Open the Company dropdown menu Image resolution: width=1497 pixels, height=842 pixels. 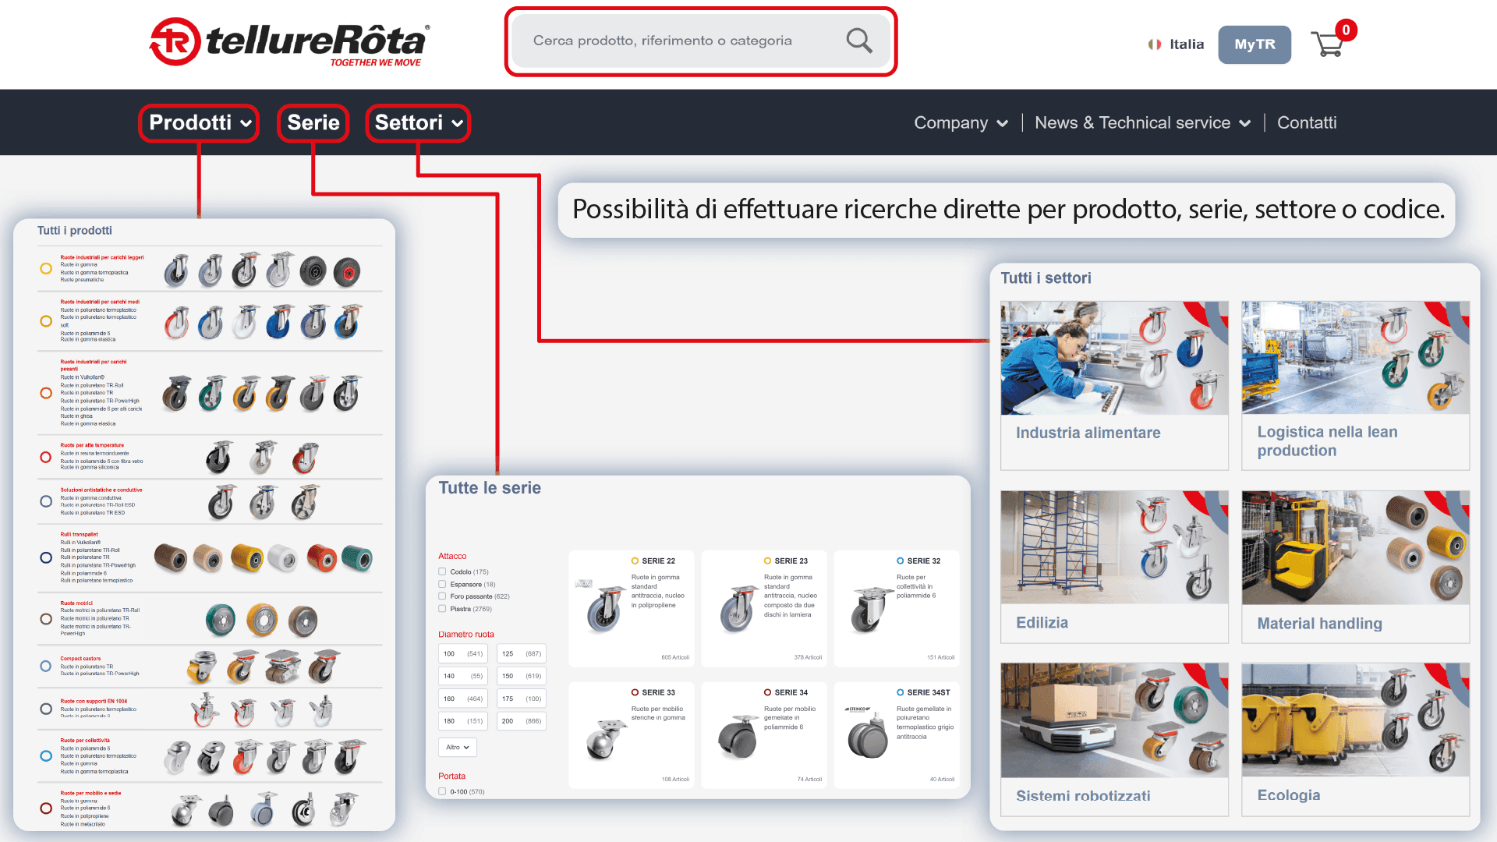[961, 123]
